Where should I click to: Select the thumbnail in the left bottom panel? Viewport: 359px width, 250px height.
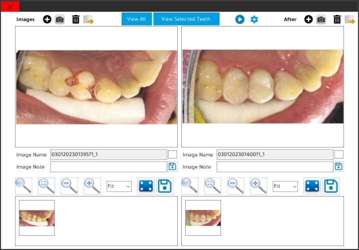[x=37, y=218]
